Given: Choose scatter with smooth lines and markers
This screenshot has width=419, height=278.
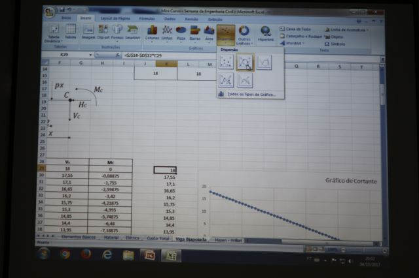Looking at the screenshot, I should [x=245, y=62].
